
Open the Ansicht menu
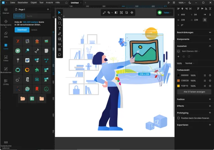pos(49,2)
